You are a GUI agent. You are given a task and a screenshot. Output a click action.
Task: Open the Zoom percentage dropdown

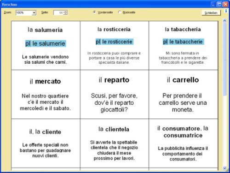34,13
